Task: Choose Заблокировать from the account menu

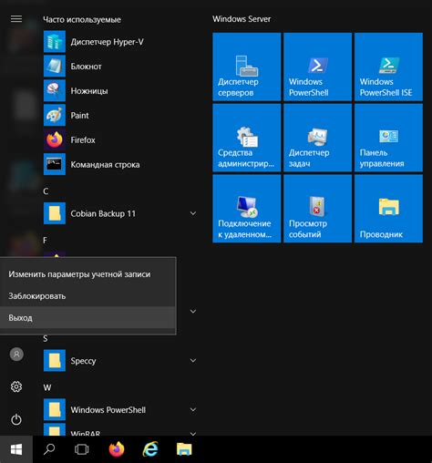Action: (87, 296)
